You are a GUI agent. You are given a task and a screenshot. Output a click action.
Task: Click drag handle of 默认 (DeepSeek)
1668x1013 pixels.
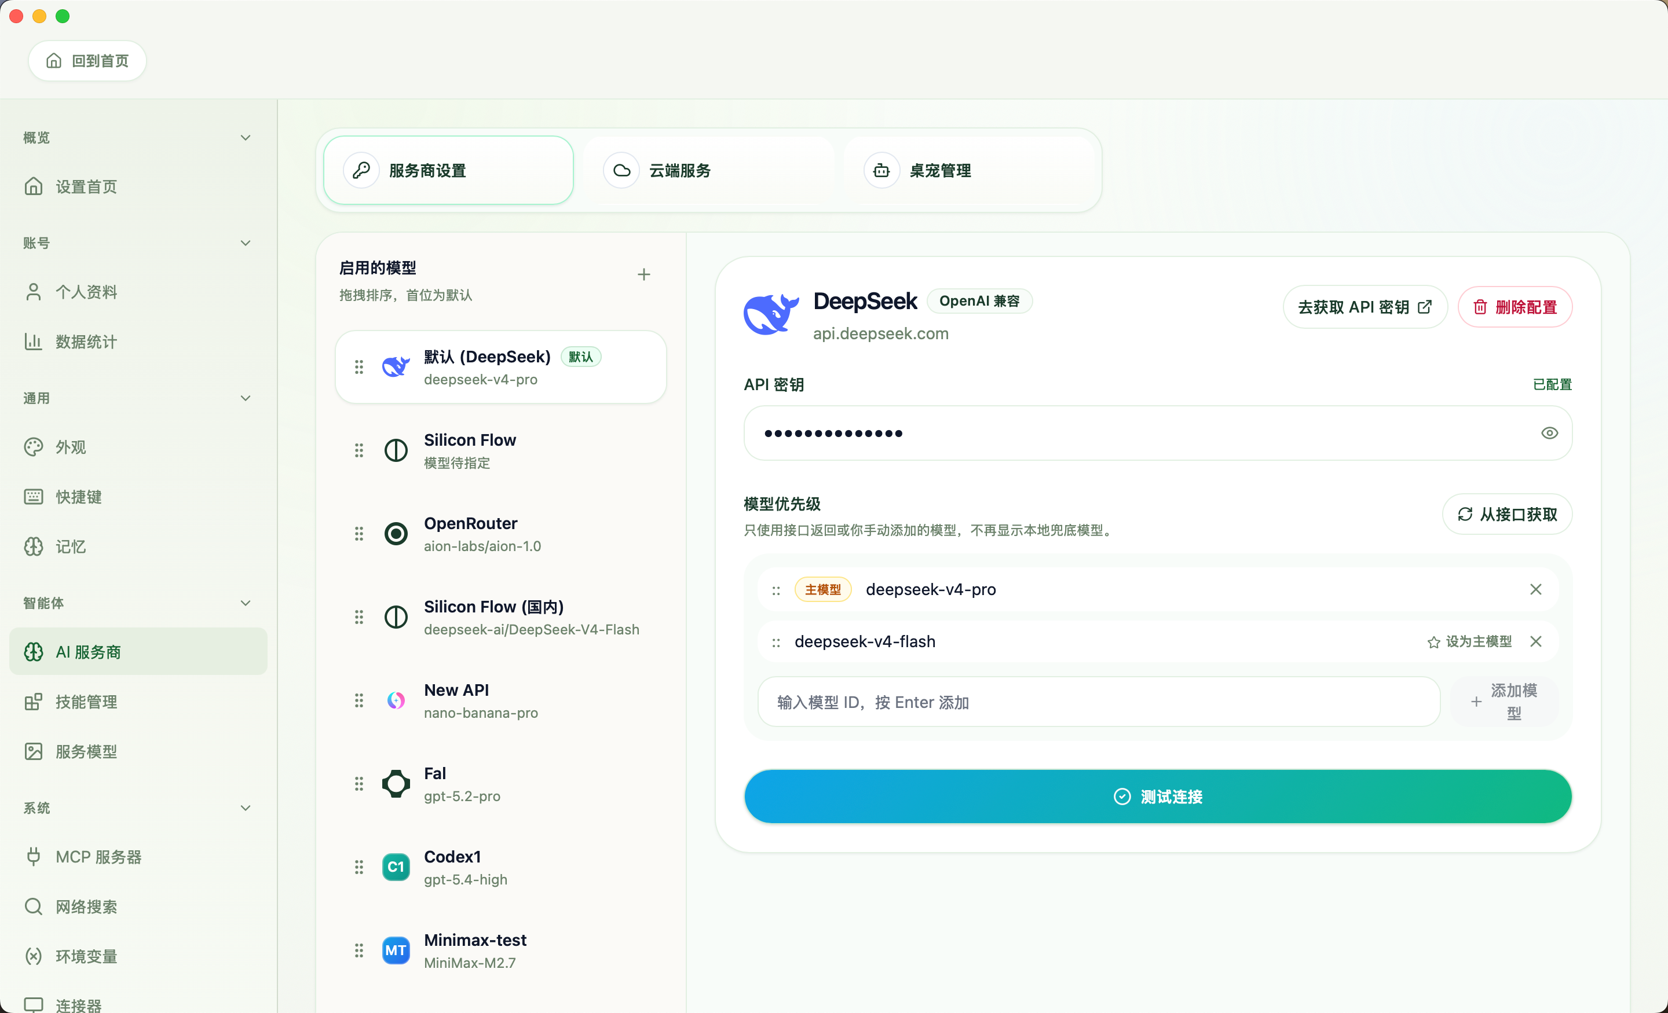tap(359, 367)
